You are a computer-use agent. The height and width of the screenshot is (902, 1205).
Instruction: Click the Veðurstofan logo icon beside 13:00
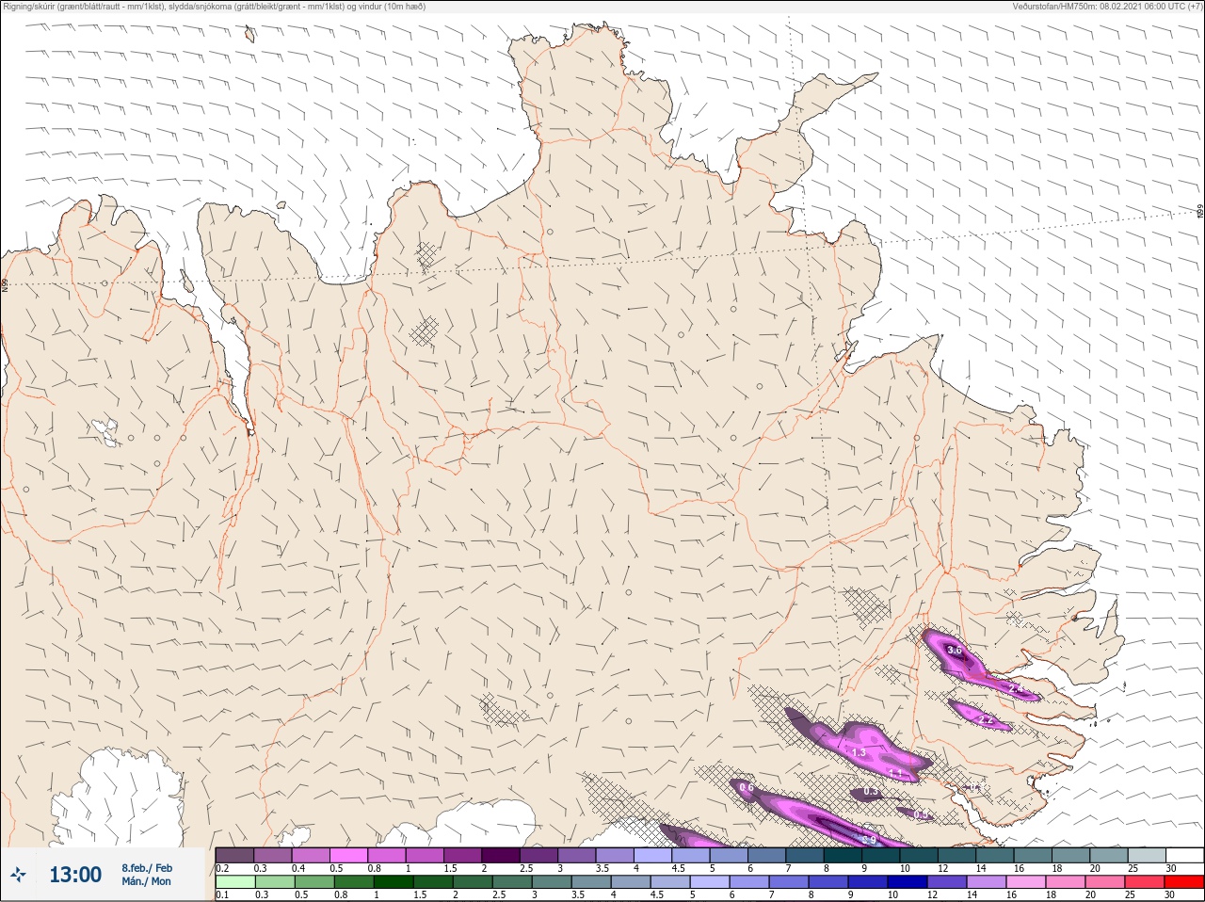tap(19, 875)
